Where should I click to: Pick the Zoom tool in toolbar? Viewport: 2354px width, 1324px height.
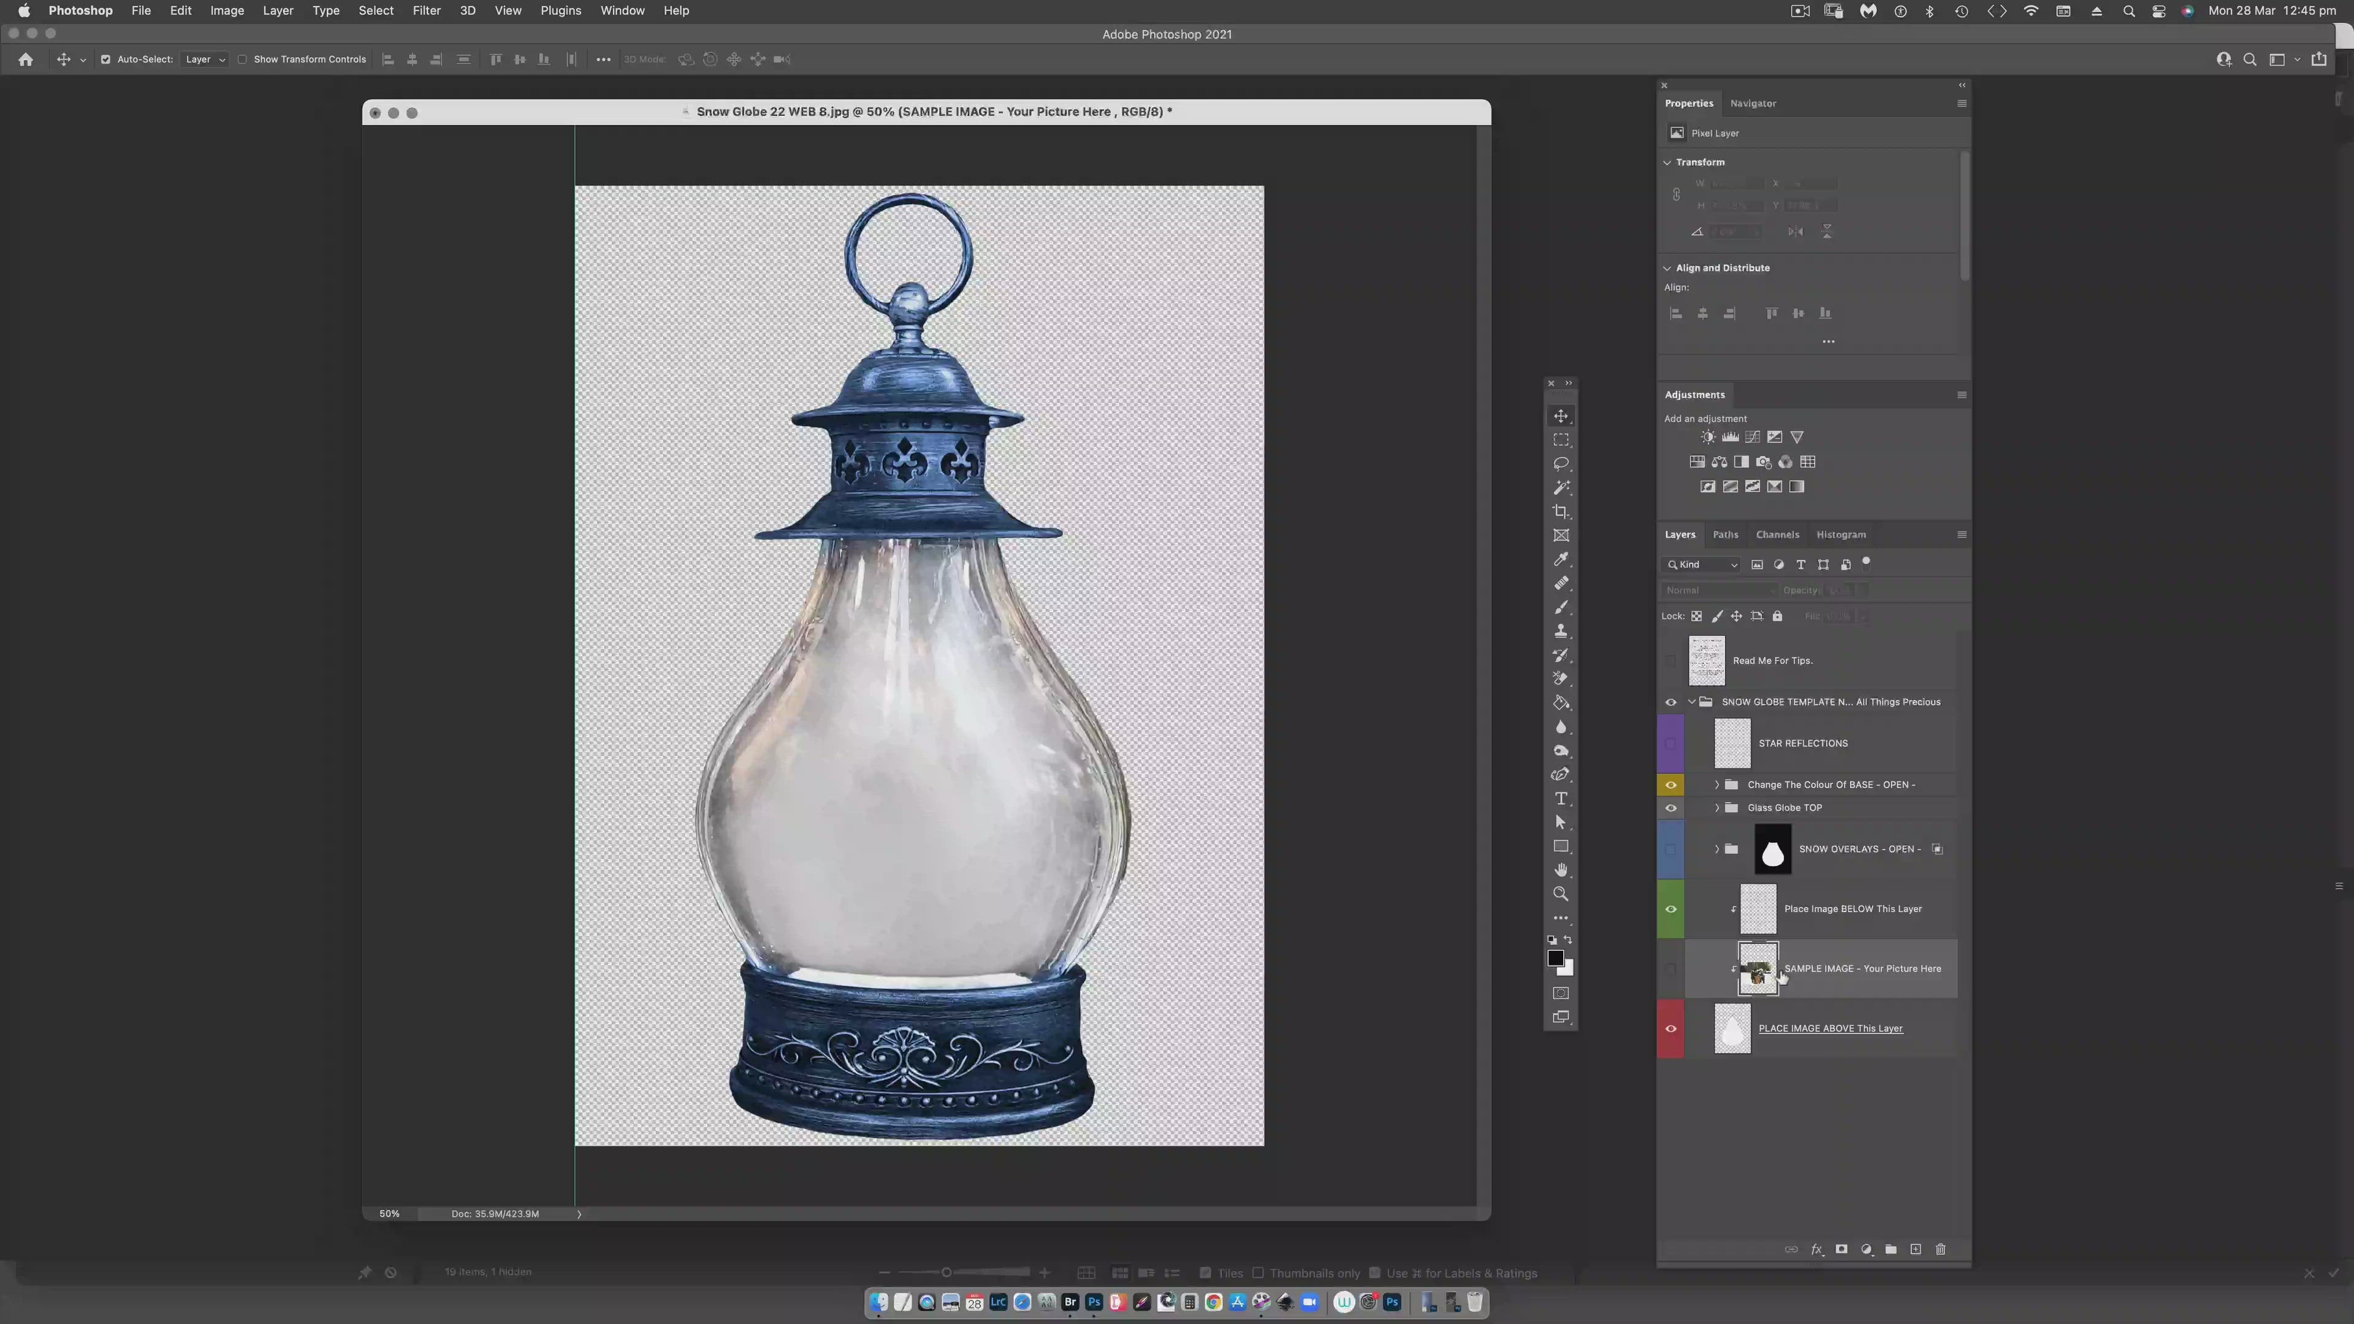click(1561, 894)
